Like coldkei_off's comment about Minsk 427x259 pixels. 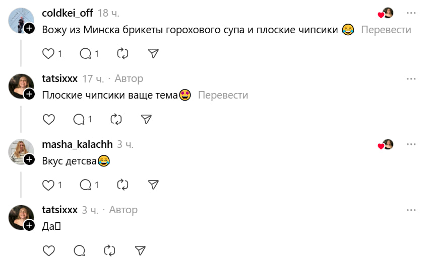pos(48,53)
